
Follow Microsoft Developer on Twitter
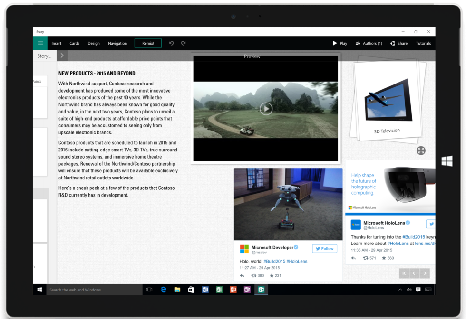pyautogui.click(x=324, y=248)
